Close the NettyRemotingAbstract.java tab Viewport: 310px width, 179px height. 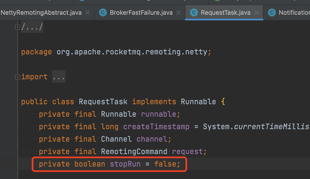coord(88,12)
